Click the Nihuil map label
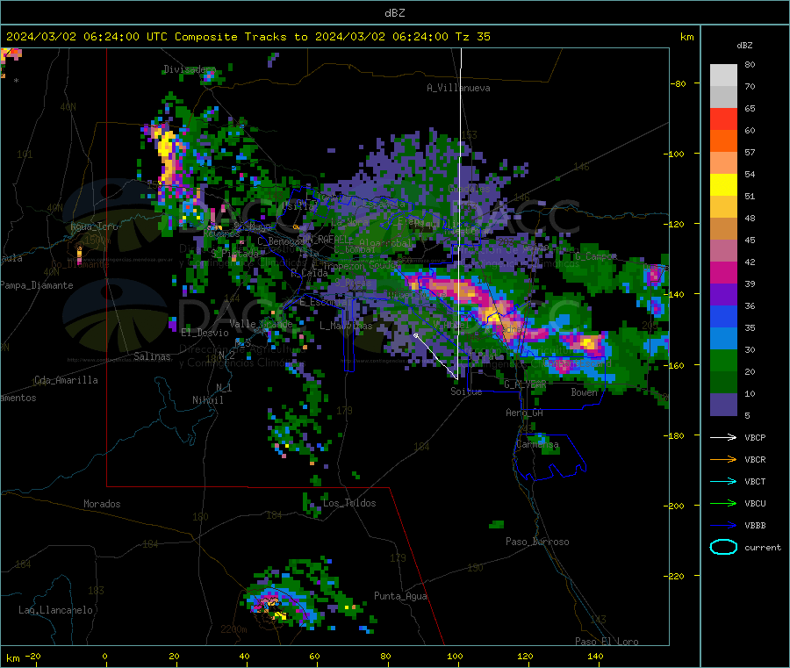This screenshot has height=668, width=790. [x=207, y=400]
